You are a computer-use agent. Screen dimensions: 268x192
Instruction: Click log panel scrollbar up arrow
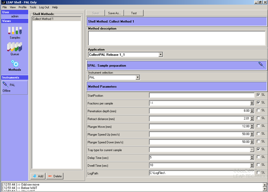pyautogui.click(x=265, y=185)
